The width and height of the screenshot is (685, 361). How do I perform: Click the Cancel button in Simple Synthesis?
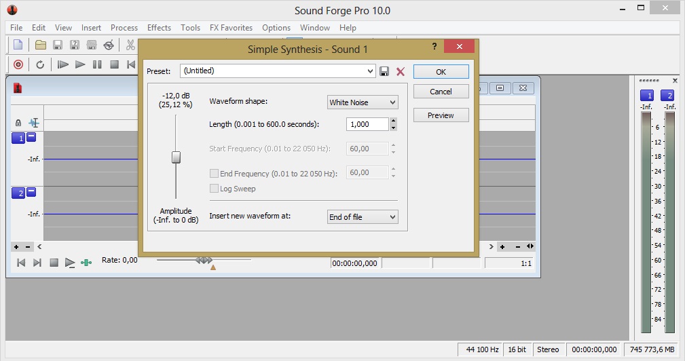tap(441, 91)
